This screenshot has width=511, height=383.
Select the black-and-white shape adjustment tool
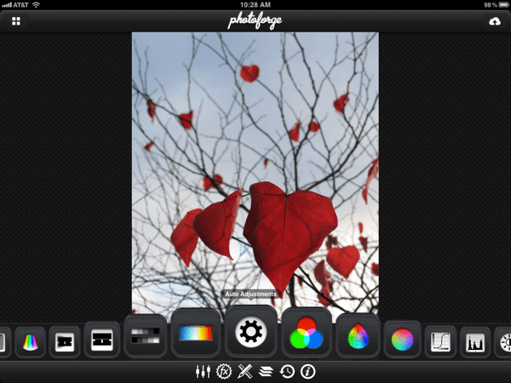click(x=65, y=341)
